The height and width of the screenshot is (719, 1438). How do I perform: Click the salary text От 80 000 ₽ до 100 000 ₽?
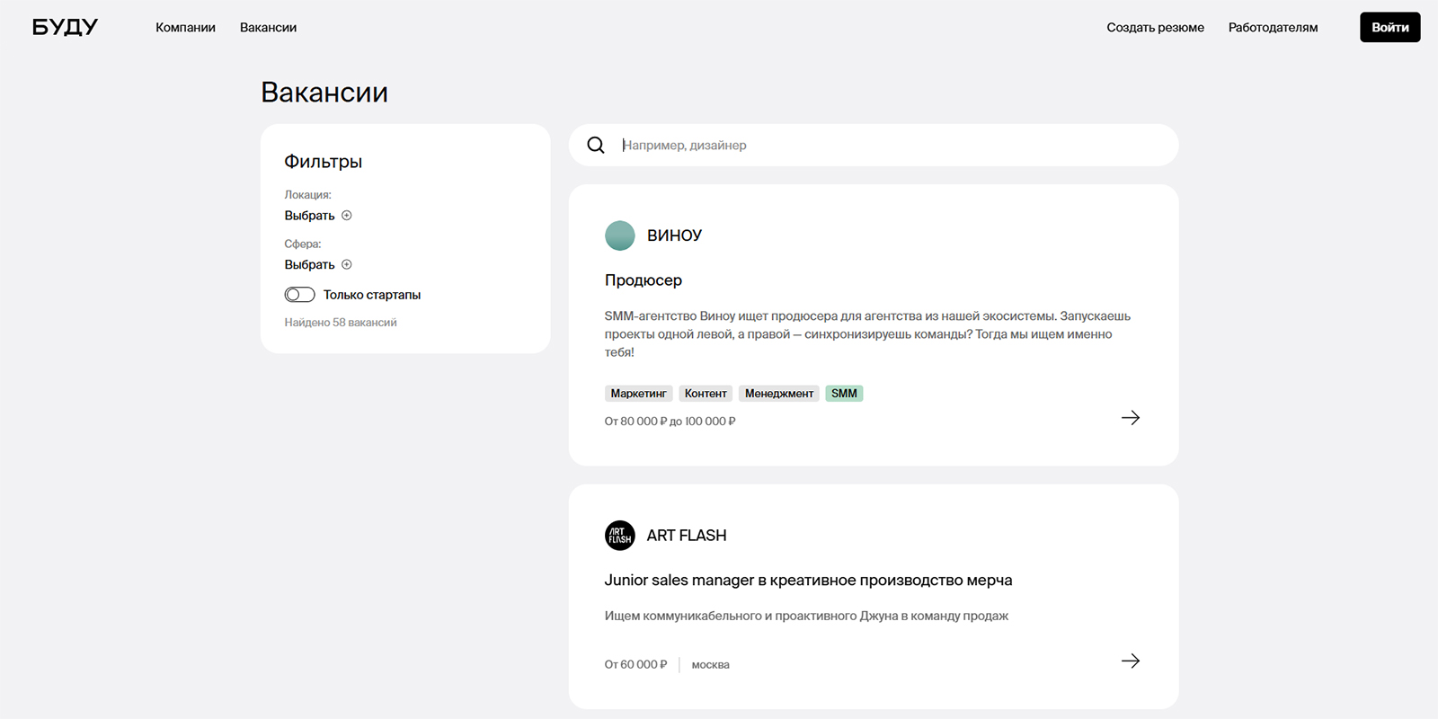(670, 422)
